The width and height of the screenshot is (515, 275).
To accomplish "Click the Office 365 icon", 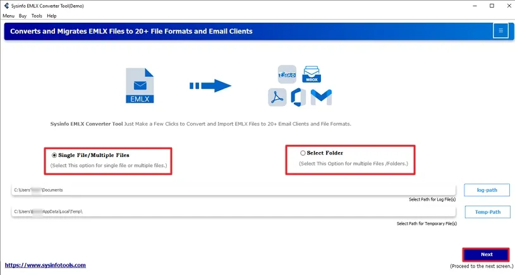I will (298, 97).
